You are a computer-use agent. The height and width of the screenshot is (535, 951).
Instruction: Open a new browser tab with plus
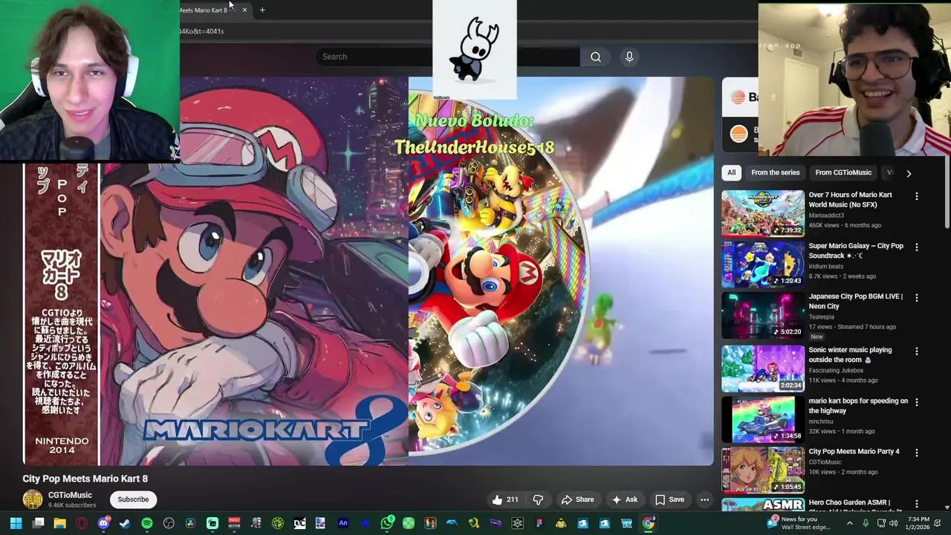coord(262,10)
